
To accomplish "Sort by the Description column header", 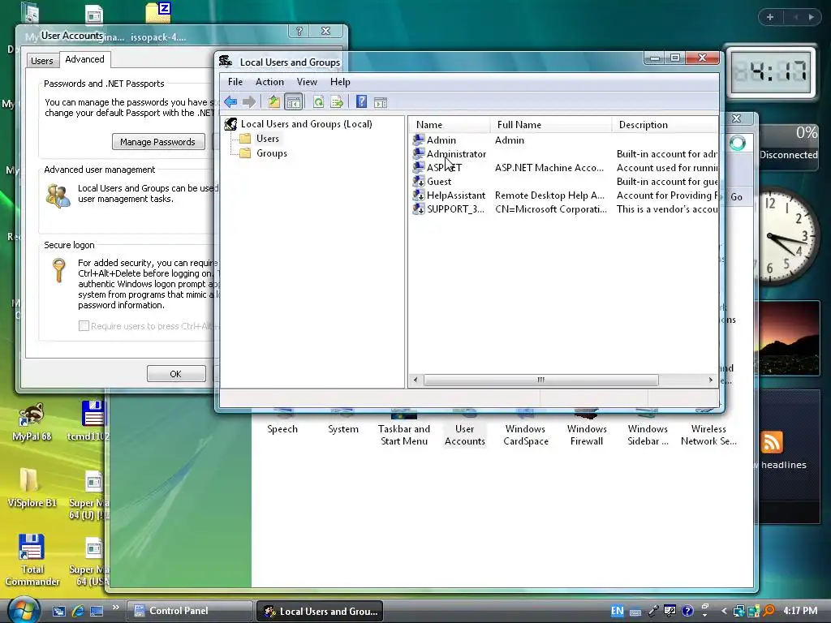I will [x=665, y=124].
